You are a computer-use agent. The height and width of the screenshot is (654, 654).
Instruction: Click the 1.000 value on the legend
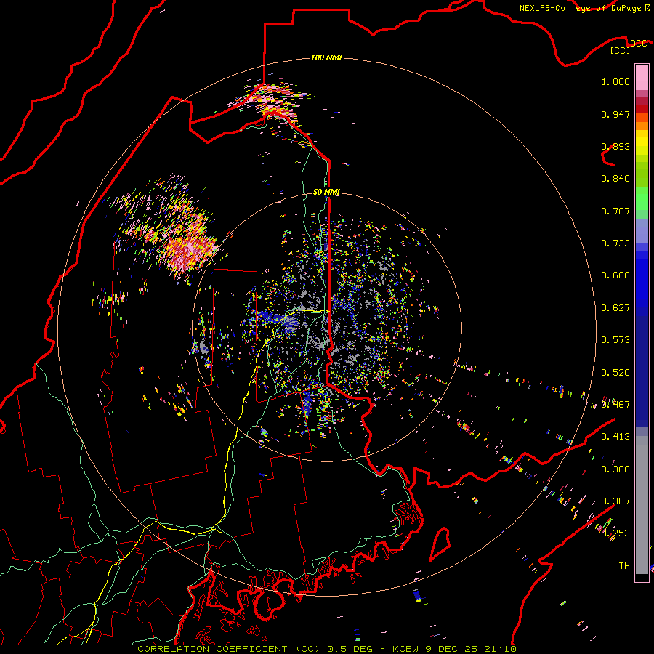[x=615, y=81]
